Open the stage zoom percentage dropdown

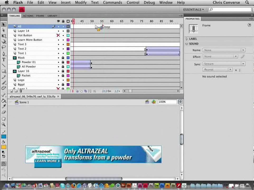[x=180, y=102]
